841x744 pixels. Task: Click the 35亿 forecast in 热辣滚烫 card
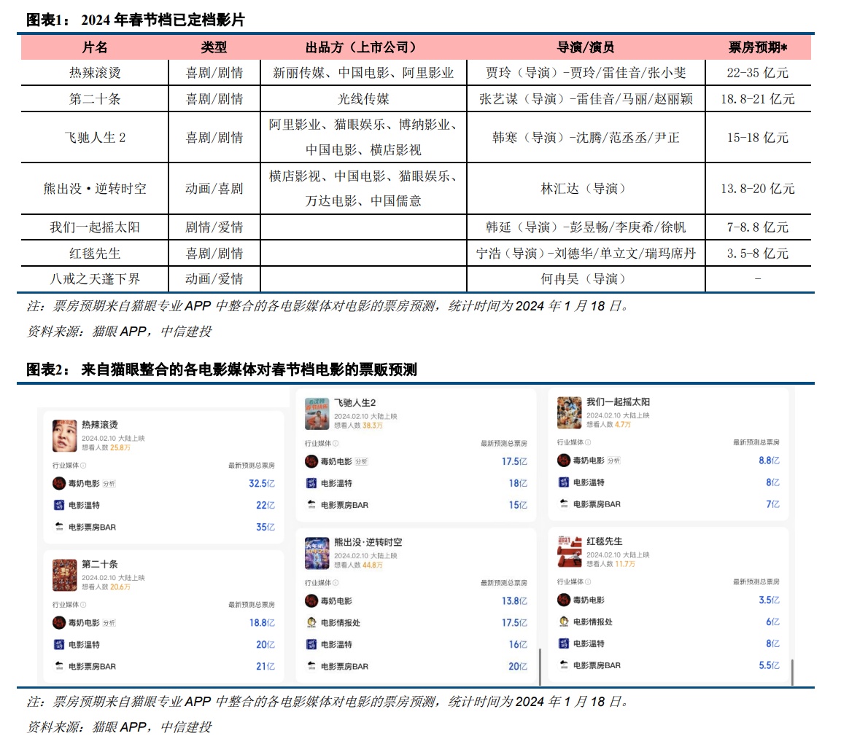(266, 527)
